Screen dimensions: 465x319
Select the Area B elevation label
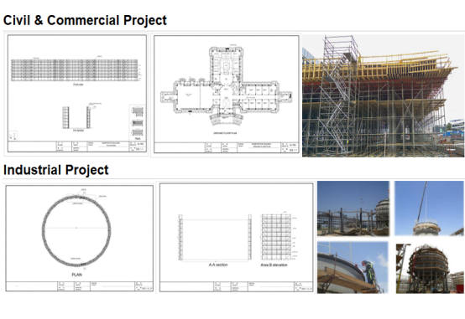[x=274, y=265]
